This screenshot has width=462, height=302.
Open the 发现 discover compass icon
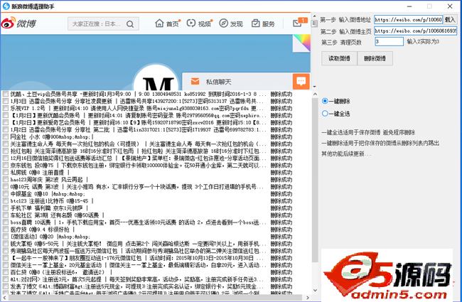coord(223,23)
